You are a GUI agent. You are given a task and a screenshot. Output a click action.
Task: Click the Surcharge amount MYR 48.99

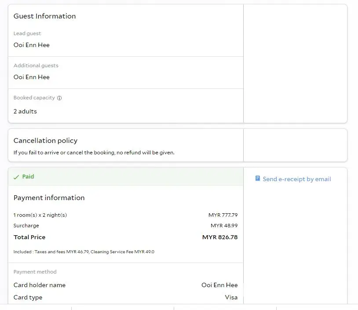pyautogui.click(x=224, y=226)
